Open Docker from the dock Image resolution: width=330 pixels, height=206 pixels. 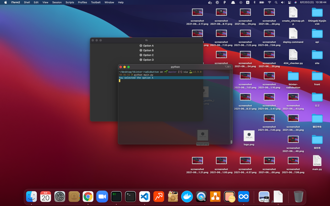187,196
